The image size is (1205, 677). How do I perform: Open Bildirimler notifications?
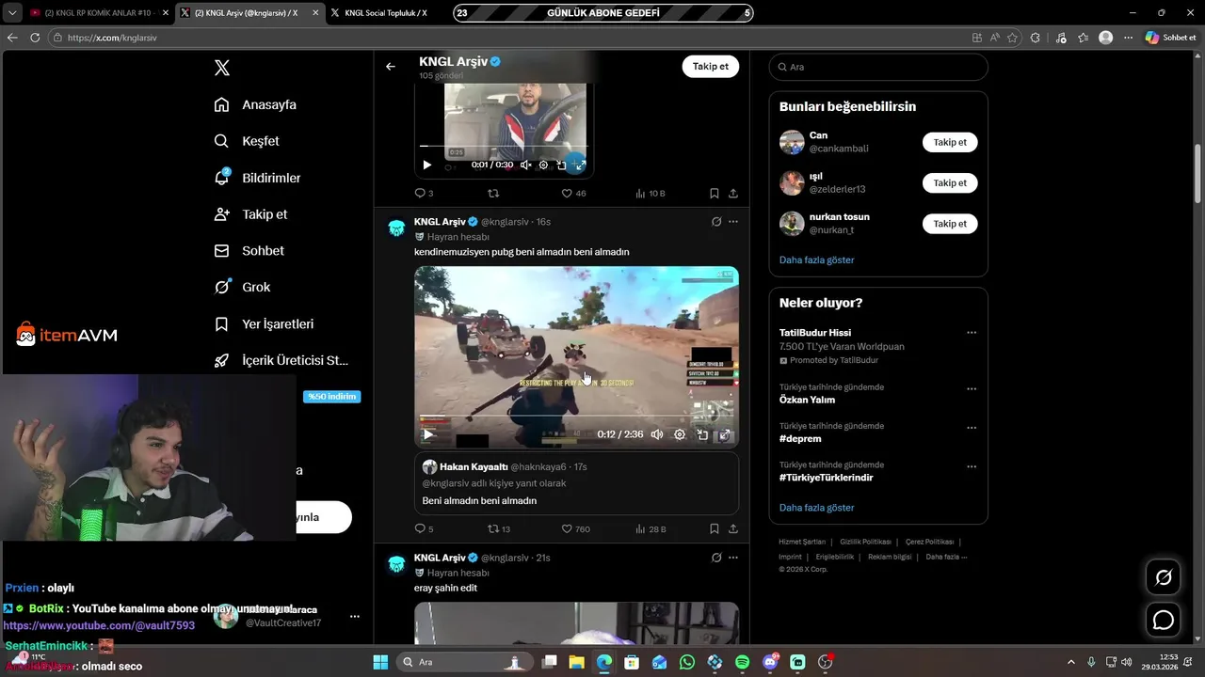257,178
